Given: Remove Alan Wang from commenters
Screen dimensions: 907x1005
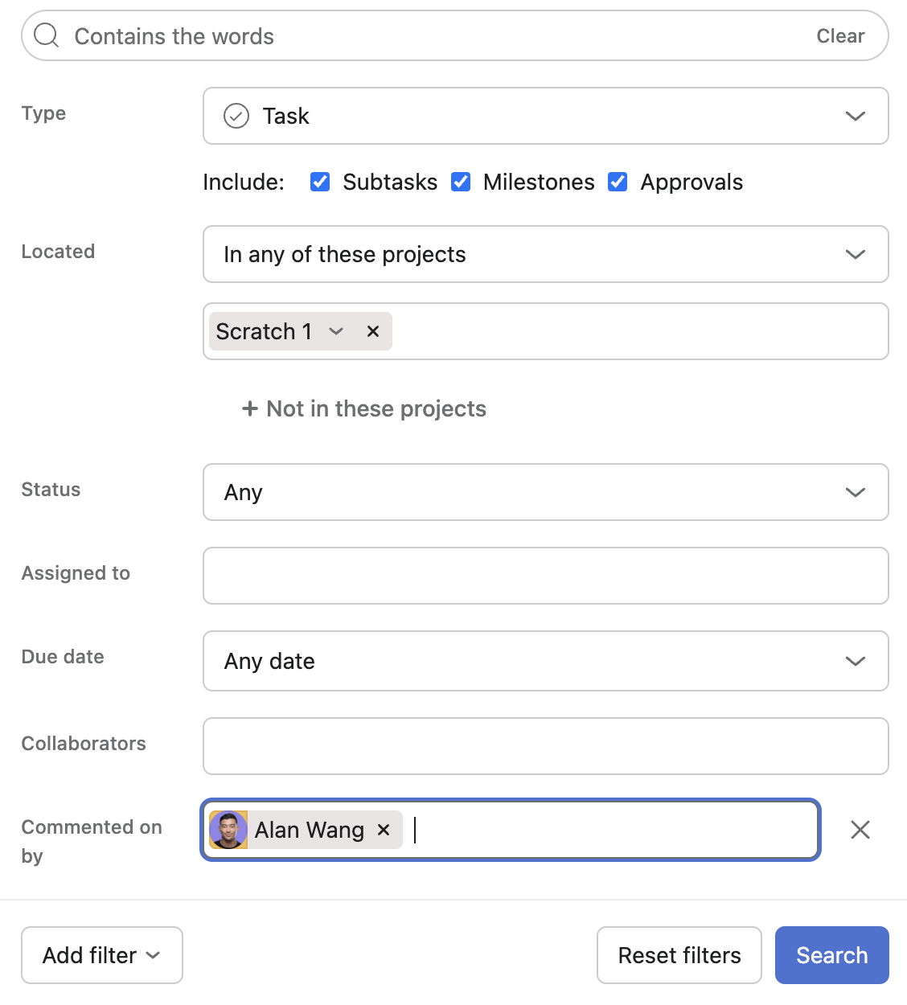Looking at the screenshot, I should (x=384, y=830).
